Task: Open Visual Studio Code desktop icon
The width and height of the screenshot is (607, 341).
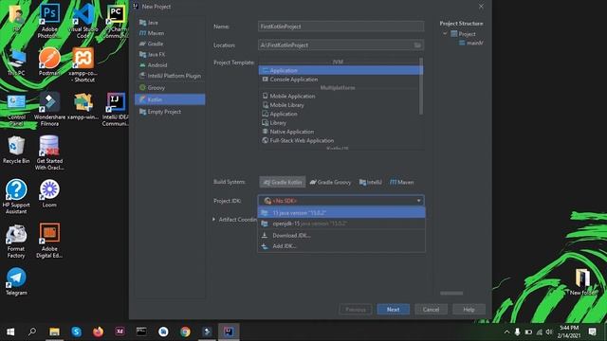Action: click(x=83, y=21)
